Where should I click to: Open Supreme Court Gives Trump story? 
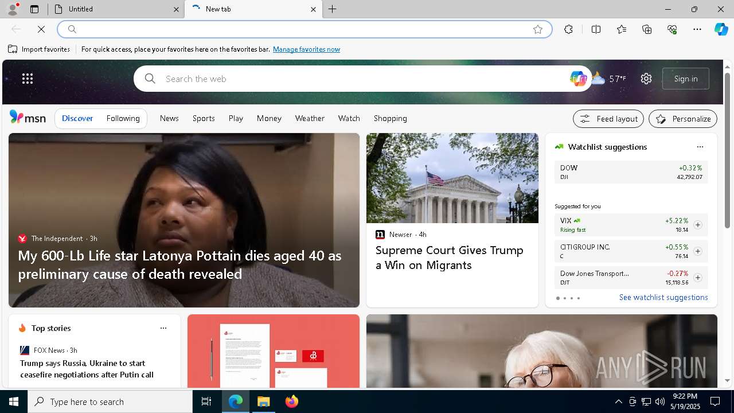[450, 258]
